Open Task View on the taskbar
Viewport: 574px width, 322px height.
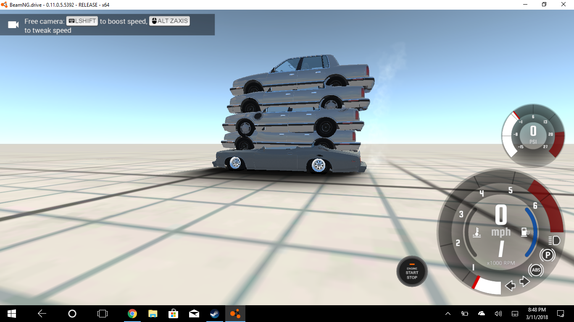point(102,314)
